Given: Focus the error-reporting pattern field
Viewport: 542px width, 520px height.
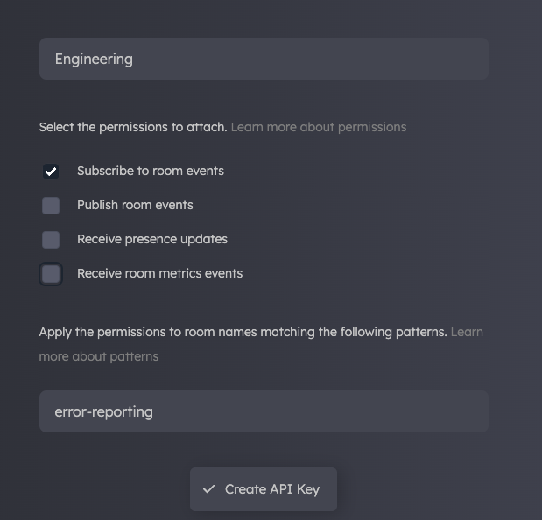Looking at the screenshot, I should point(264,411).
